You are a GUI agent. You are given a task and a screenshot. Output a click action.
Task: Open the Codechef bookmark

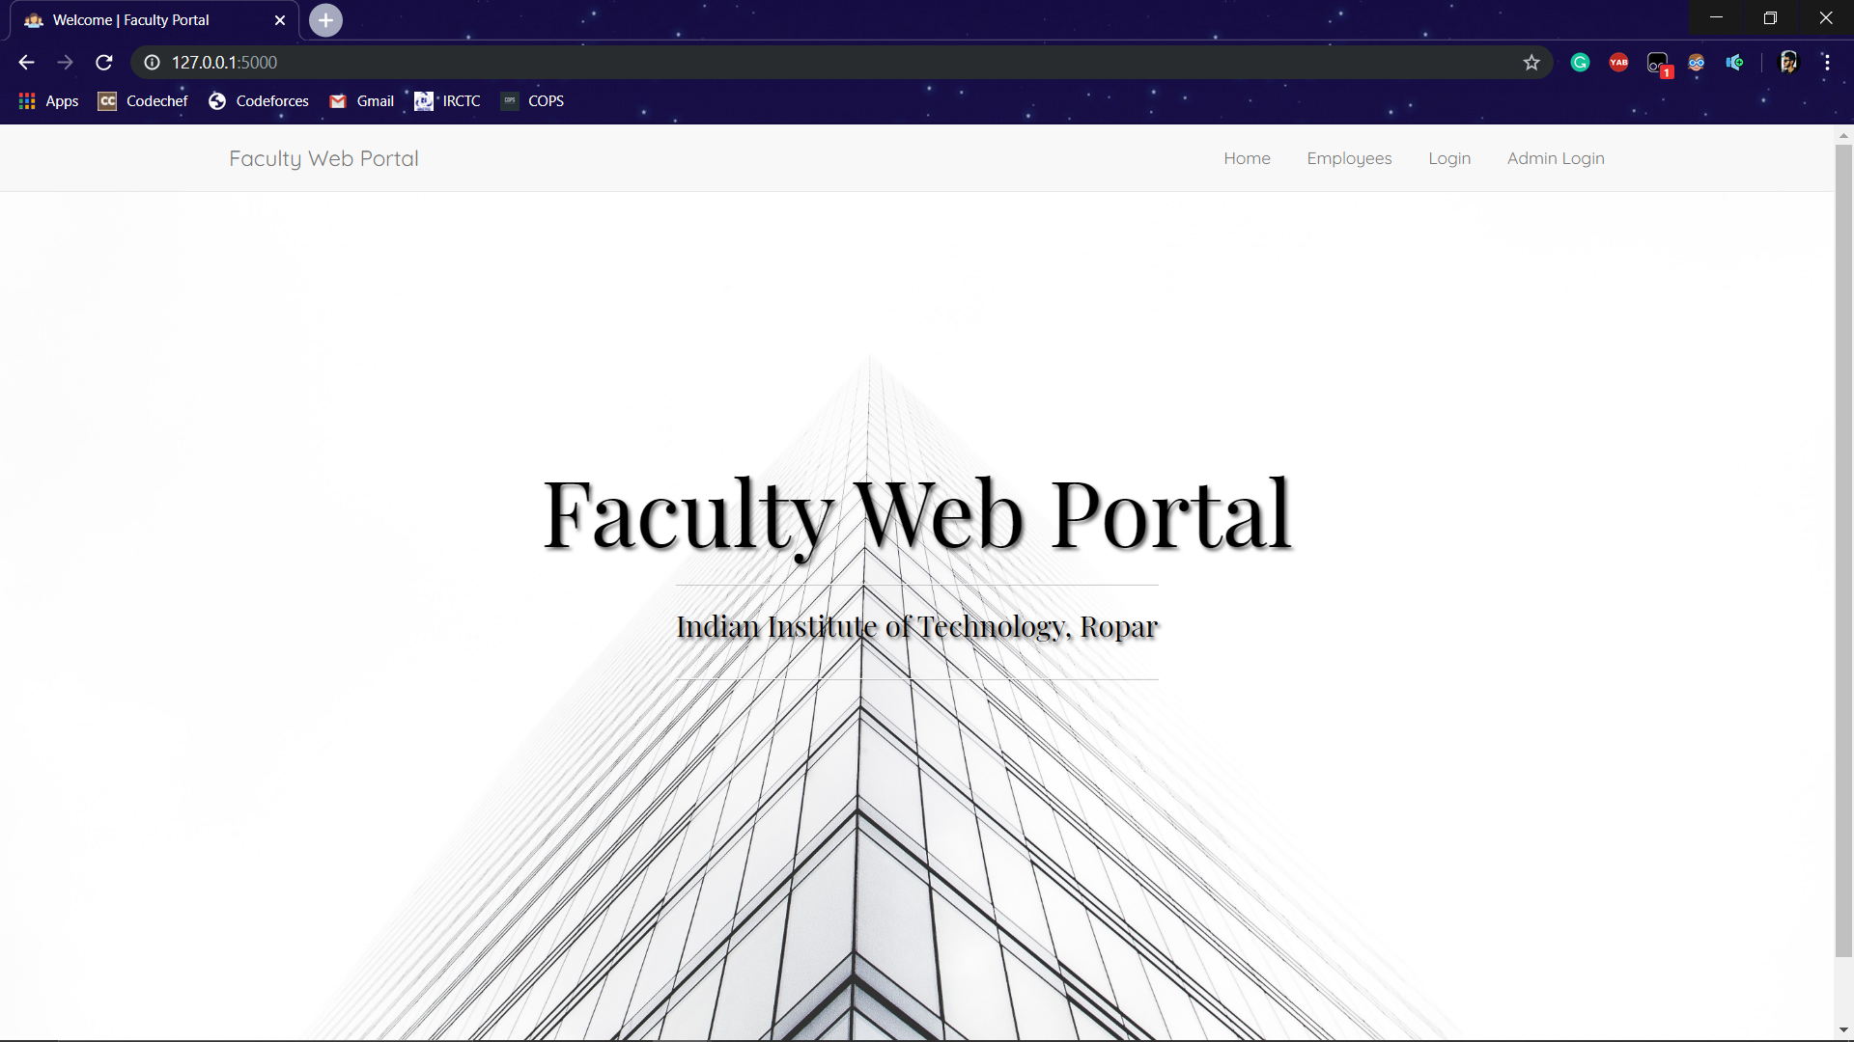143,101
